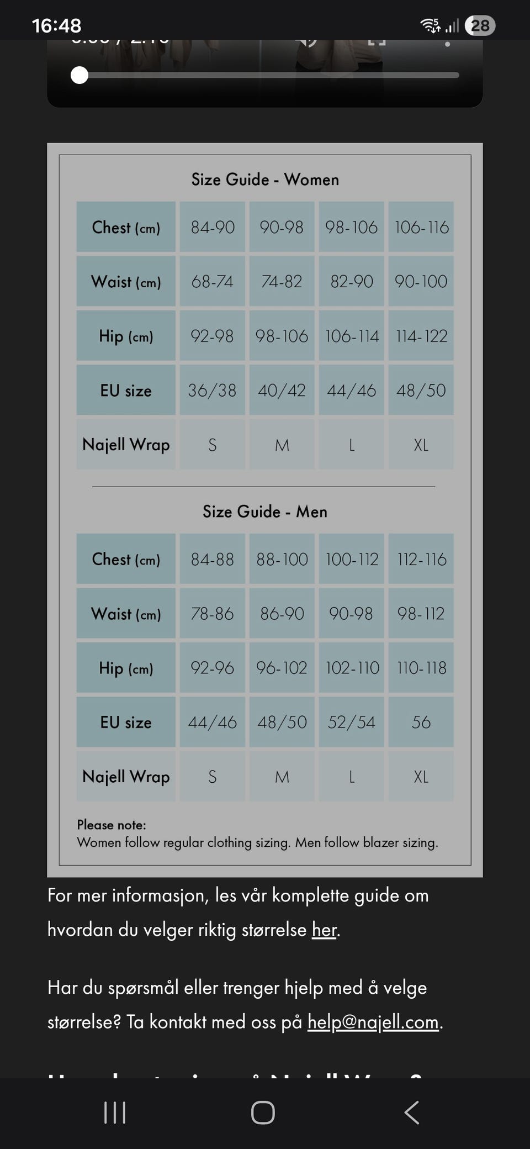Screen dimensions: 530x1149
Task: Tap the Android home button
Action: tap(263, 1112)
